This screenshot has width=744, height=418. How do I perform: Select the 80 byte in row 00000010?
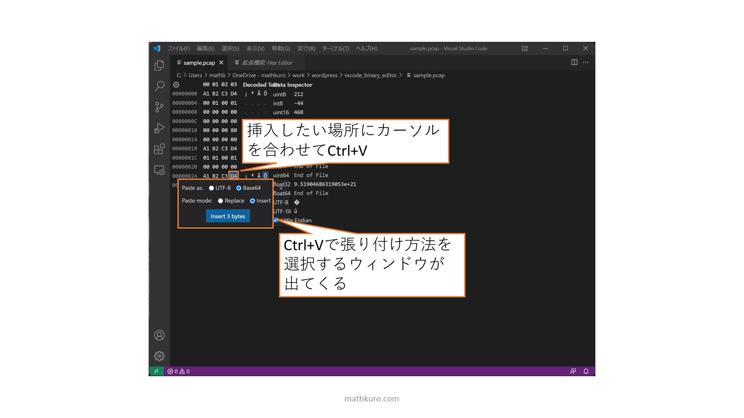[x=234, y=130]
